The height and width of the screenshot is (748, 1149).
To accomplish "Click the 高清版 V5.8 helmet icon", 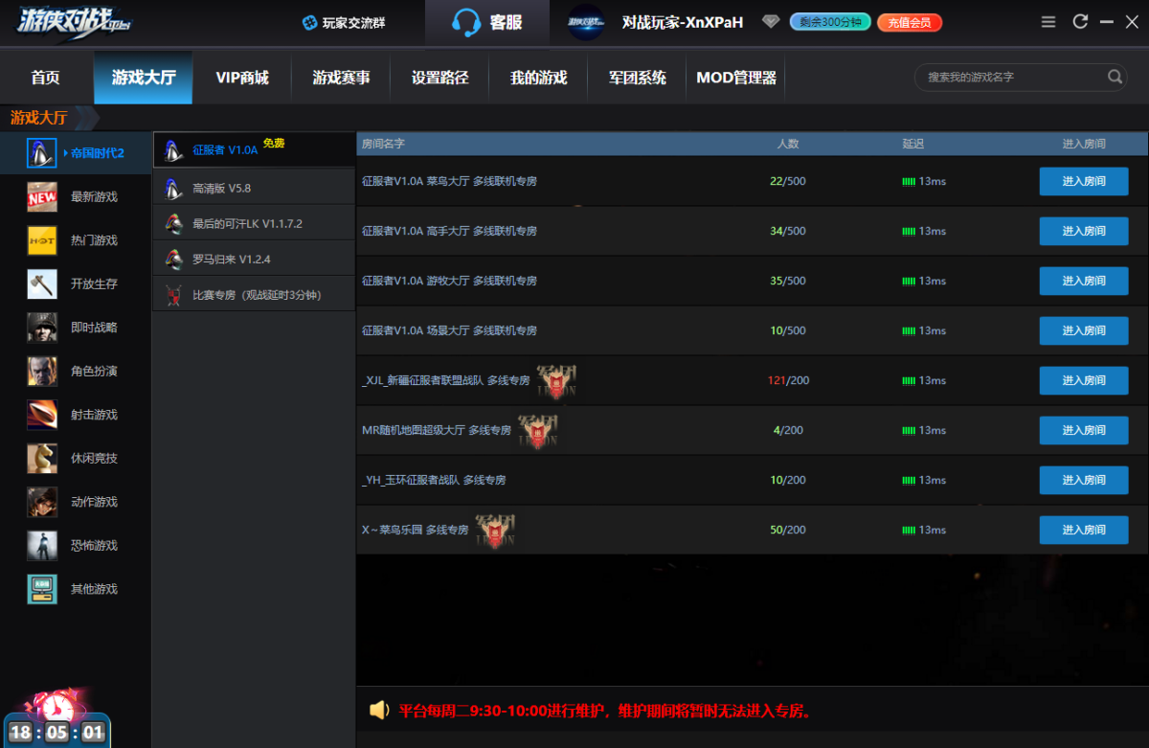I will [x=173, y=188].
